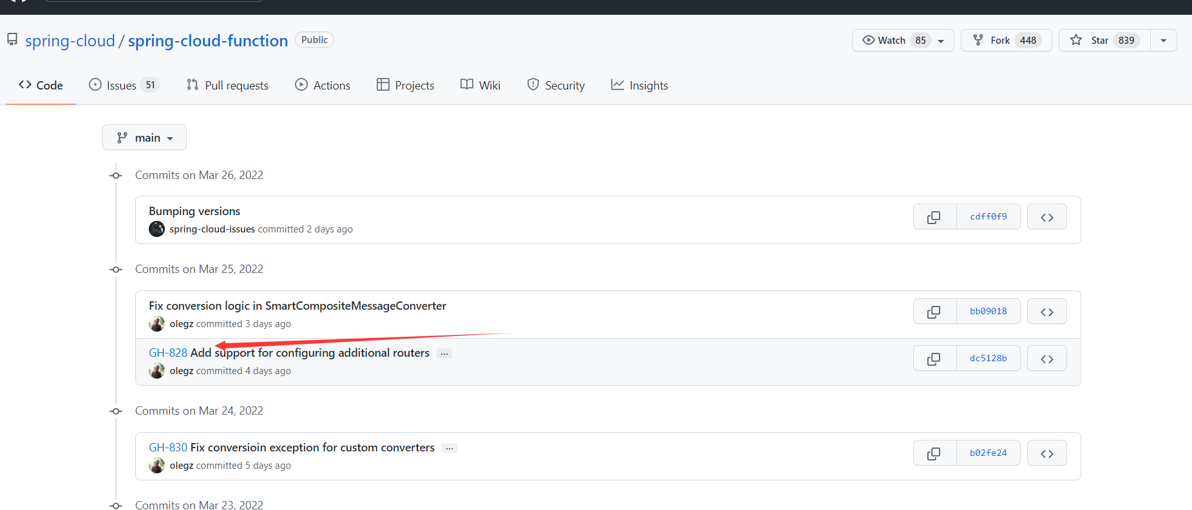Viewport: 1192px width, 510px height.
Task: Click the 448 fork count
Action: [1028, 41]
